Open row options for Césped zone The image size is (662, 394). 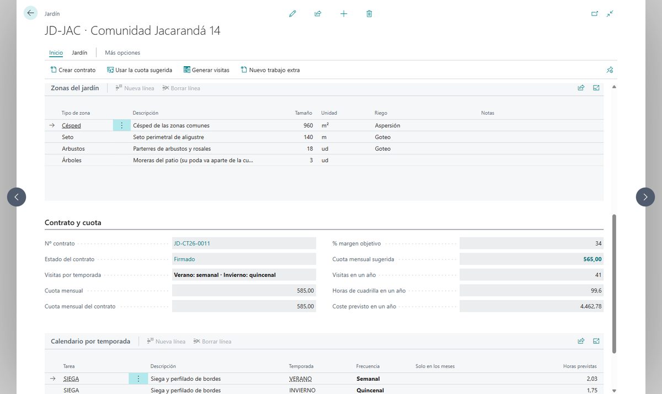(122, 125)
